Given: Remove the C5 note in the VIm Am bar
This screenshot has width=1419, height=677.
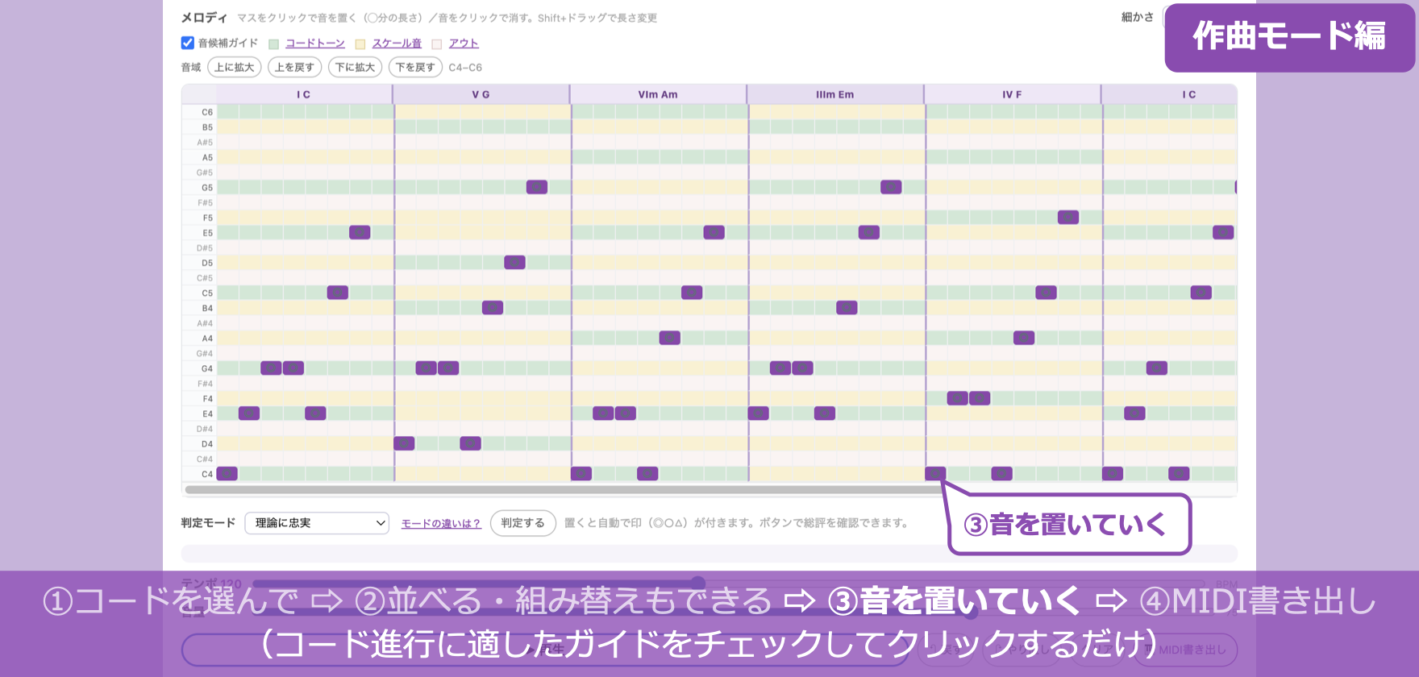Looking at the screenshot, I should [x=692, y=293].
